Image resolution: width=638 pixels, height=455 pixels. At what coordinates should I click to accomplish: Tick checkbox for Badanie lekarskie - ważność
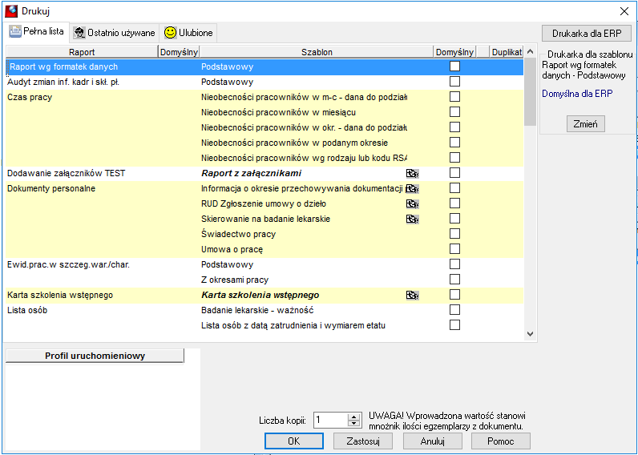tap(454, 310)
